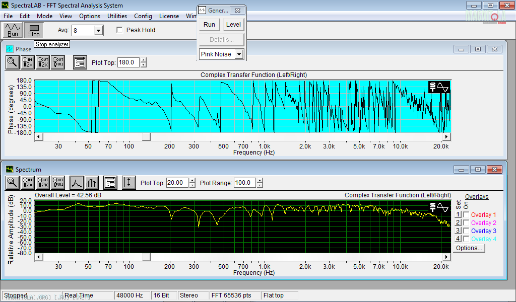Zoom in 2X on the Spectrum plot
516x302 pixels.
coord(27,183)
